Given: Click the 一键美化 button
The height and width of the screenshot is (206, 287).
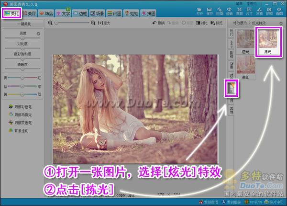Looking at the screenshot, I should coord(24,24).
